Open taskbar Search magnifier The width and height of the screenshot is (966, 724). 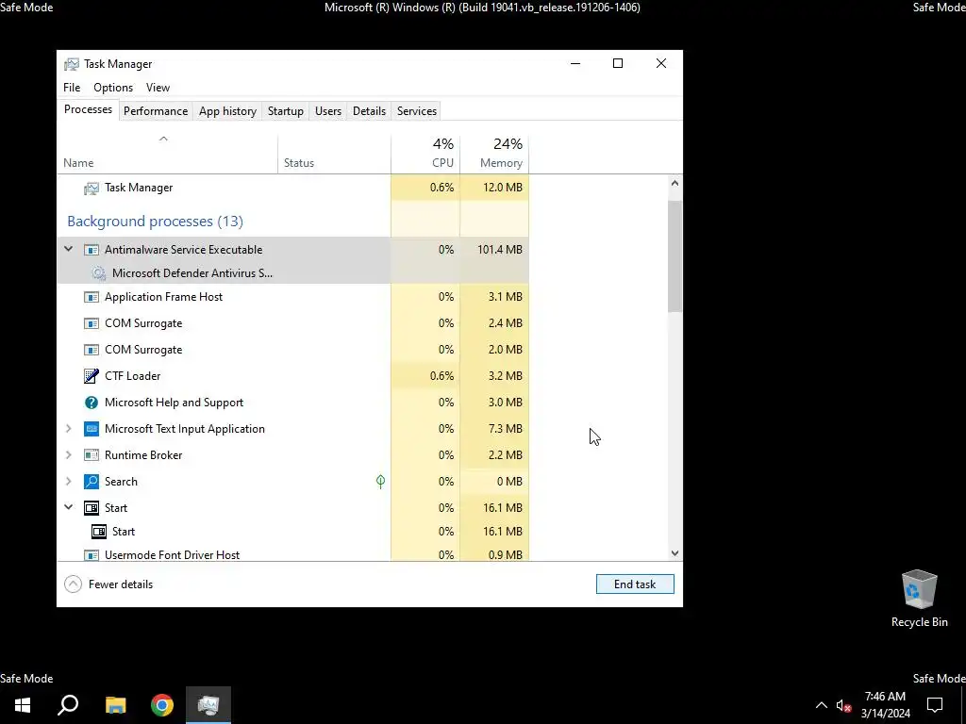tap(68, 705)
